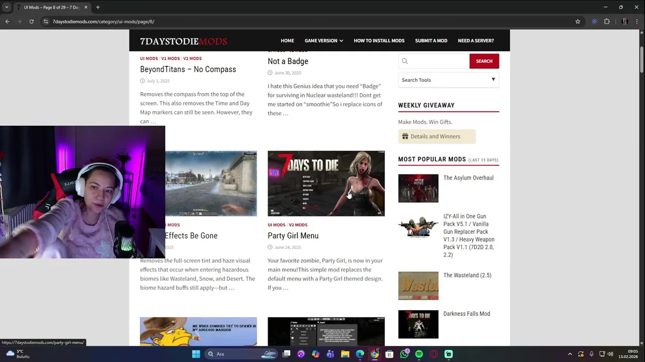Open the green app icon after Opera
This screenshot has height=362, width=645.
pos(448,354)
